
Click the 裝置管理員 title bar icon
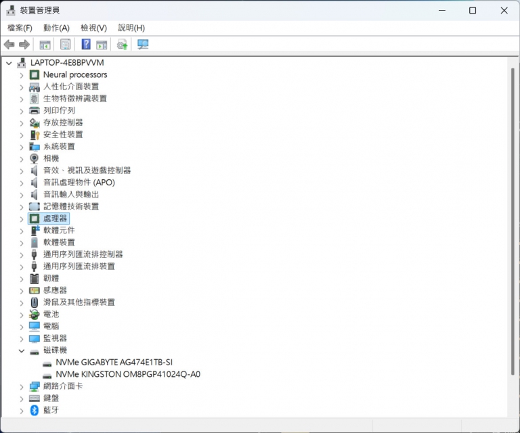click(11, 10)
